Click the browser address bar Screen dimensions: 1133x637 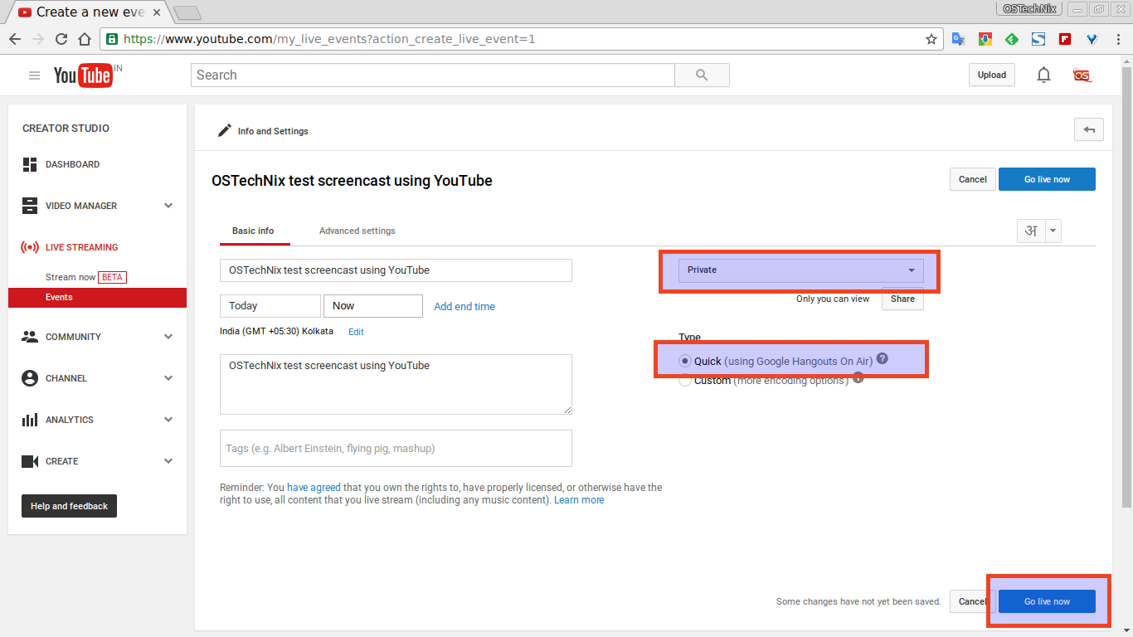tap(521, 39)
